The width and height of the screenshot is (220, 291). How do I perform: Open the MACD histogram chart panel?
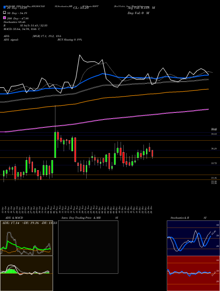click(26, 273)
